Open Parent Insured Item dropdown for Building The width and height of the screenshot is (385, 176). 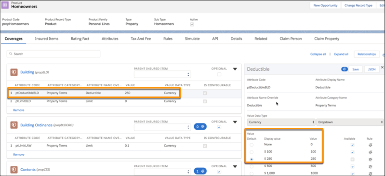pos(162,74)
